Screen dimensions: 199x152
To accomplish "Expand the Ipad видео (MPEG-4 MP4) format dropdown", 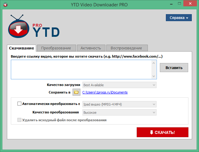I will pyautogui.click(x=120, y=104).
